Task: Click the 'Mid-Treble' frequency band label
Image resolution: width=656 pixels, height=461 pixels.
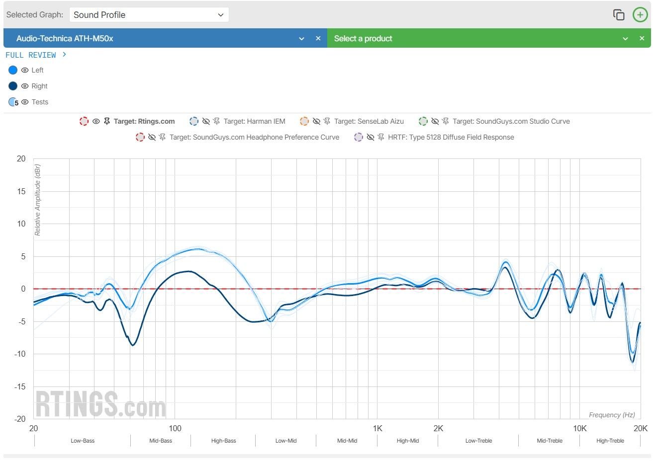Action: 550,441
